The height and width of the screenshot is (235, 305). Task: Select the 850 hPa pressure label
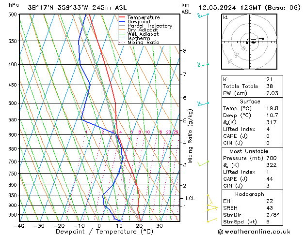14,195
